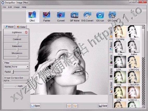Open the Edit menu
The image size is (148, 111).
tap(10, 7)
